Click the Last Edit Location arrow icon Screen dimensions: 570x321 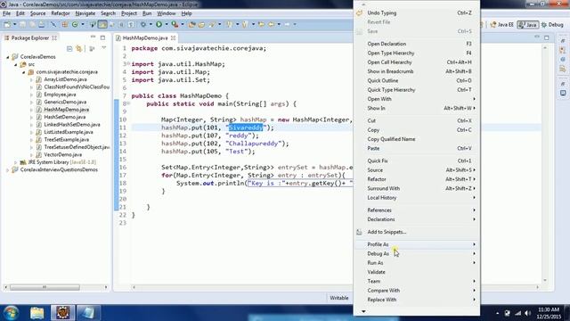click(x=261, y=24)
